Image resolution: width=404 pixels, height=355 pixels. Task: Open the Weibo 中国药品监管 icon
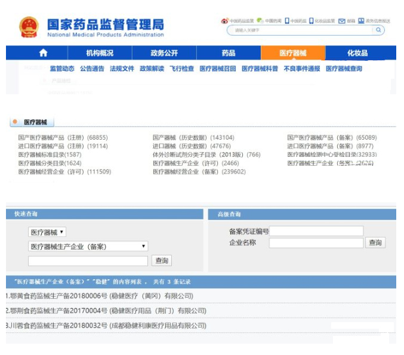224,21
